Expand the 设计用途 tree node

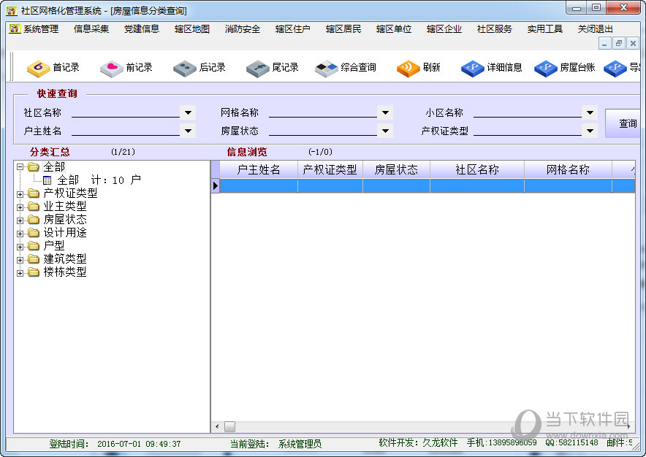coord(20,234)
